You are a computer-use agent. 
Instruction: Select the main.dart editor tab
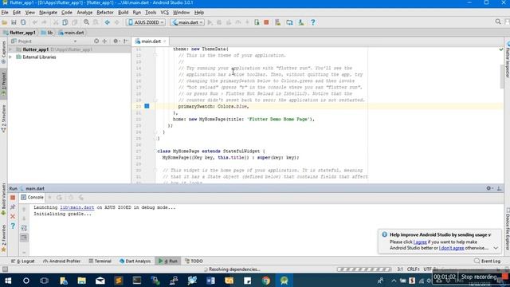coord(151,41)
